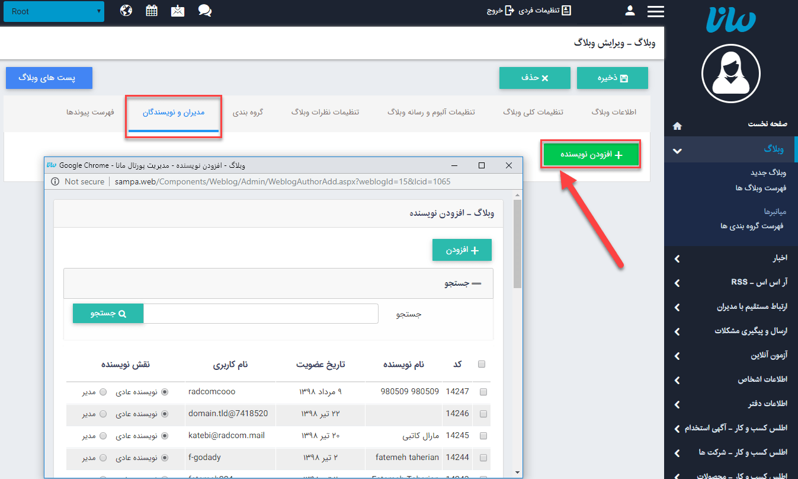798x479 pixels.
Task: Click the ذخیره save button
Action: [x=612, y=78]
